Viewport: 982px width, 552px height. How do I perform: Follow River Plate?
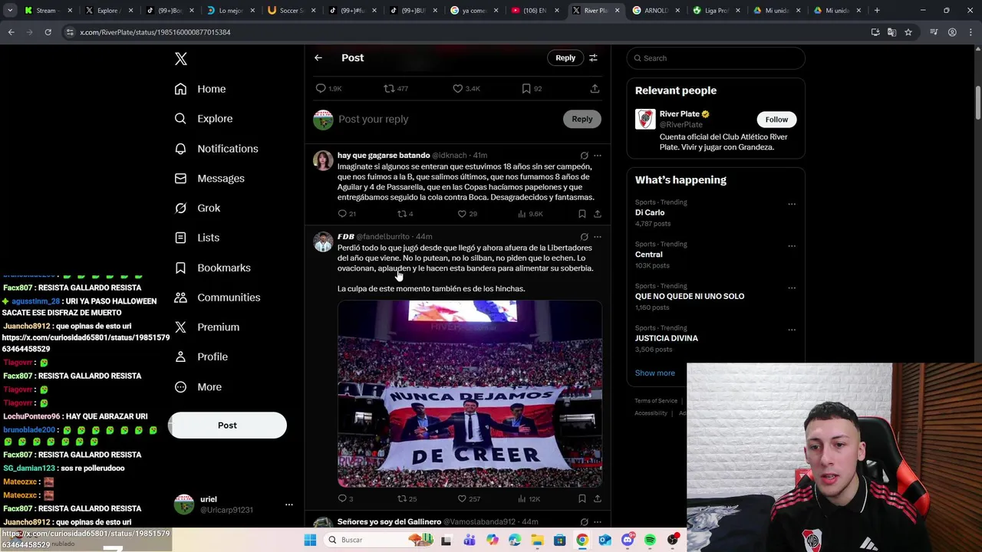(x=776, y=120)
